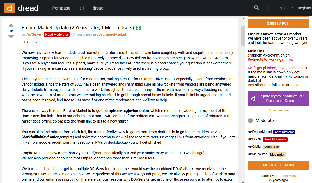The height and width of the screenshot is (183, 312).
Task: Click the vertical scrollbar thumb
Action: [x=243, y=36]
